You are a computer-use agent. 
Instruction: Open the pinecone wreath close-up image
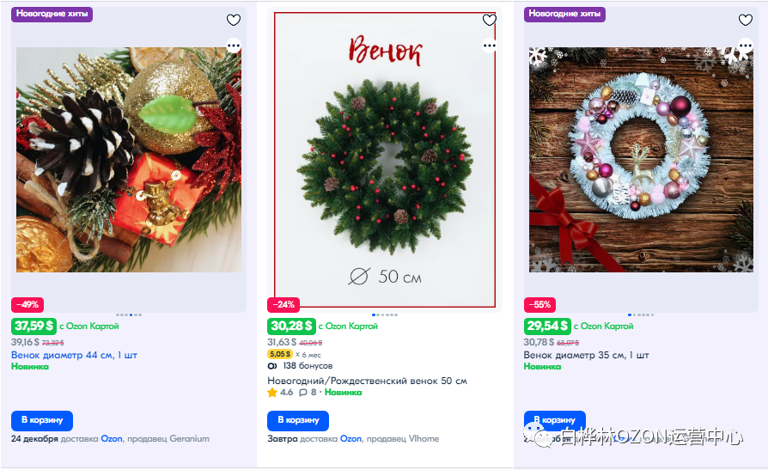[128, 160]
